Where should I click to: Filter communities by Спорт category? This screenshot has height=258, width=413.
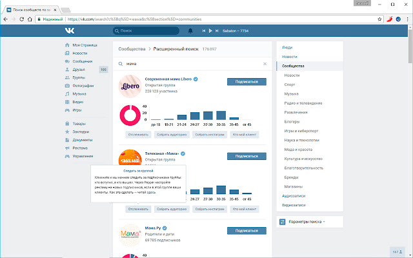pos(291,84)
